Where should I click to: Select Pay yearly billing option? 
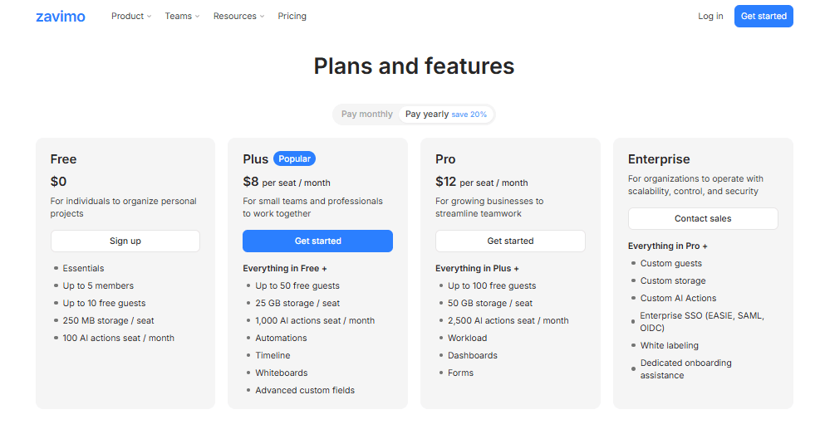[427, 115]
